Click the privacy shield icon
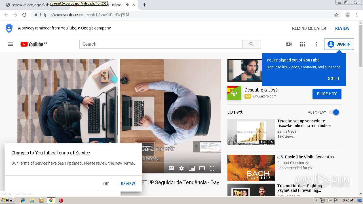 click(x=9, y=28)
